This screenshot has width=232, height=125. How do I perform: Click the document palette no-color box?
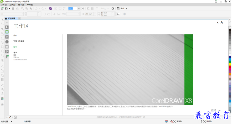coord(15,117)
